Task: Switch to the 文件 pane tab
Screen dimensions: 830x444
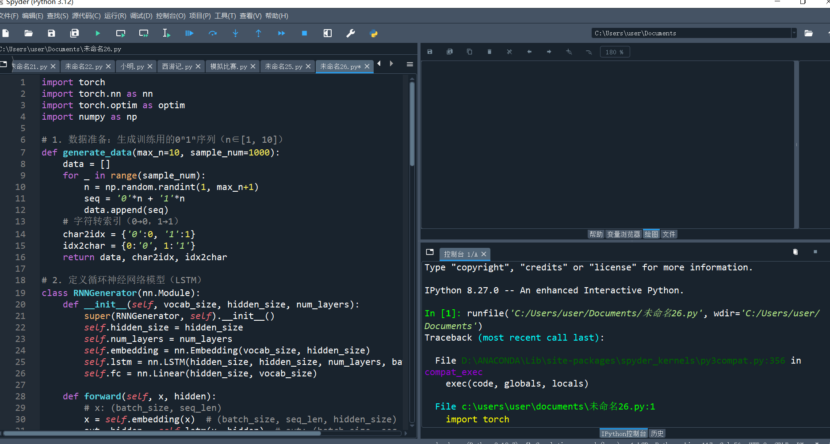Action: (669, 234)
